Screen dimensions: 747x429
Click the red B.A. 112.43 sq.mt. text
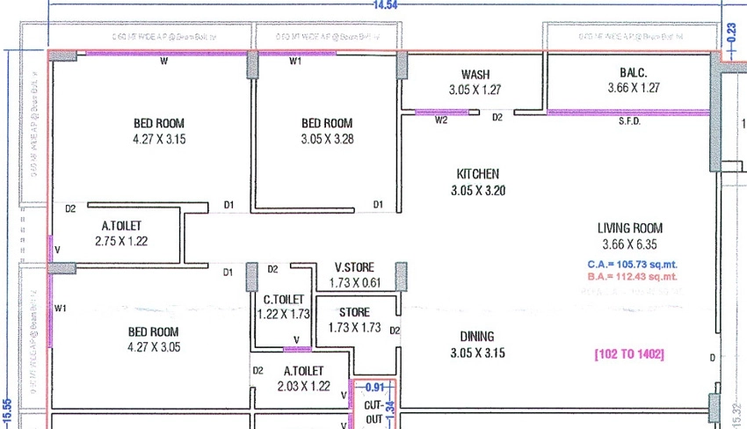(x=632, y=277)
